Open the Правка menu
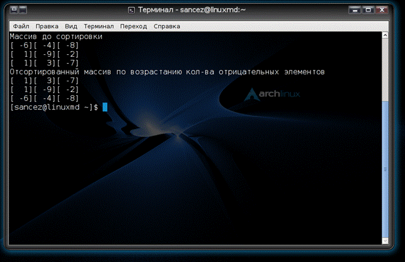 [47, 26]
